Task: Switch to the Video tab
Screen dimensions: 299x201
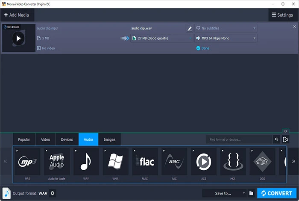Action: pyautogui.click(x=45, y=139)
